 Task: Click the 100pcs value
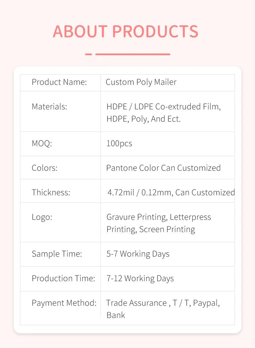click(x=119, y=143)
